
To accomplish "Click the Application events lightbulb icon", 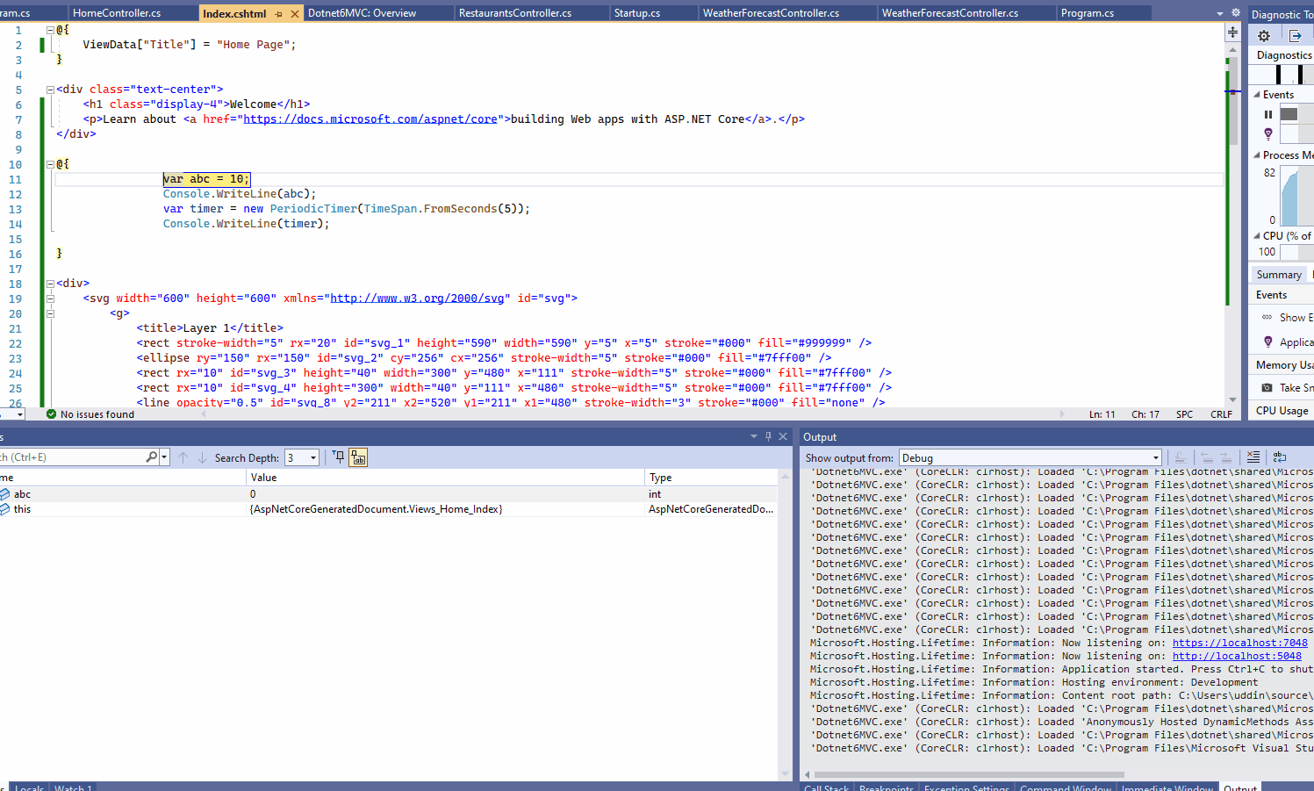I will (1267, 342).
